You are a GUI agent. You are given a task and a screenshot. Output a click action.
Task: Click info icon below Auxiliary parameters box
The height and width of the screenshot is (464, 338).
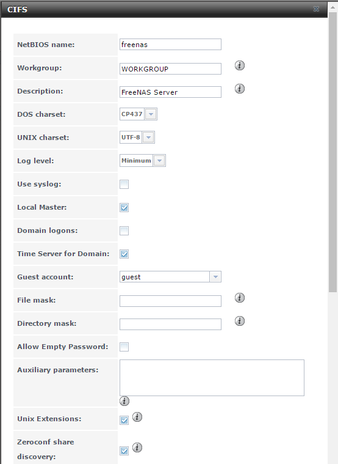pos(124,401)
